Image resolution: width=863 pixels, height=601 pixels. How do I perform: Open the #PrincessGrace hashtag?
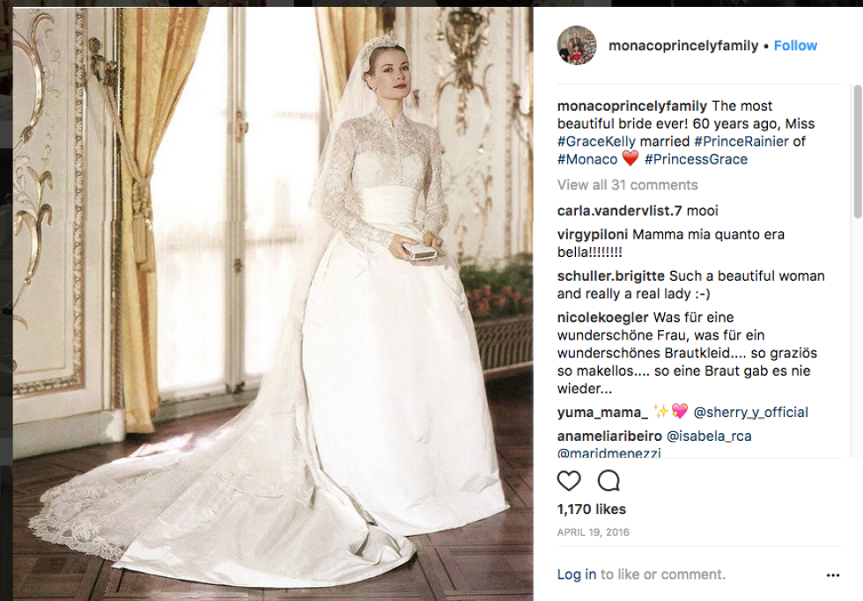[697, 159]
